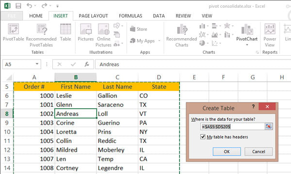Click the table range input field
The height and width of the screenshot is (174, 291).
pyautogui.click(x=233, y=127)
